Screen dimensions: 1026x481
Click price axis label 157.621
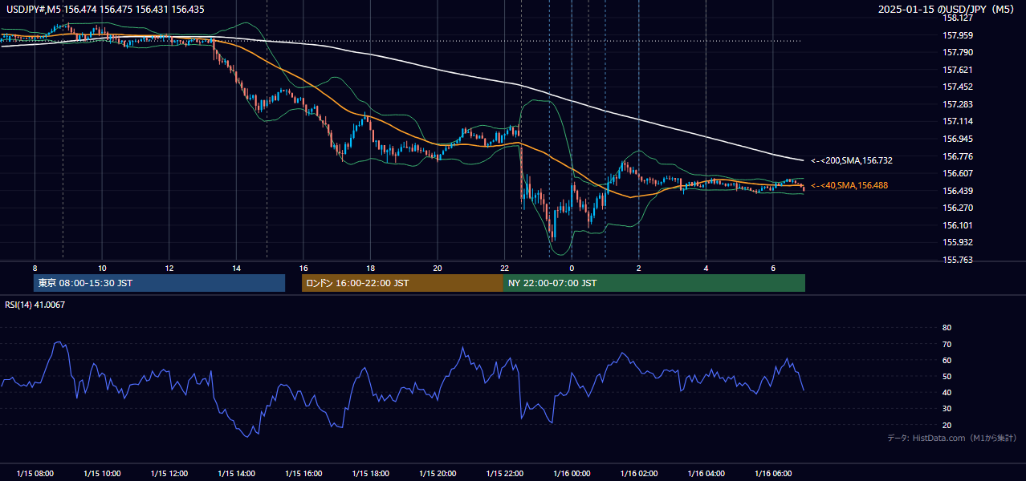[958, 70]
